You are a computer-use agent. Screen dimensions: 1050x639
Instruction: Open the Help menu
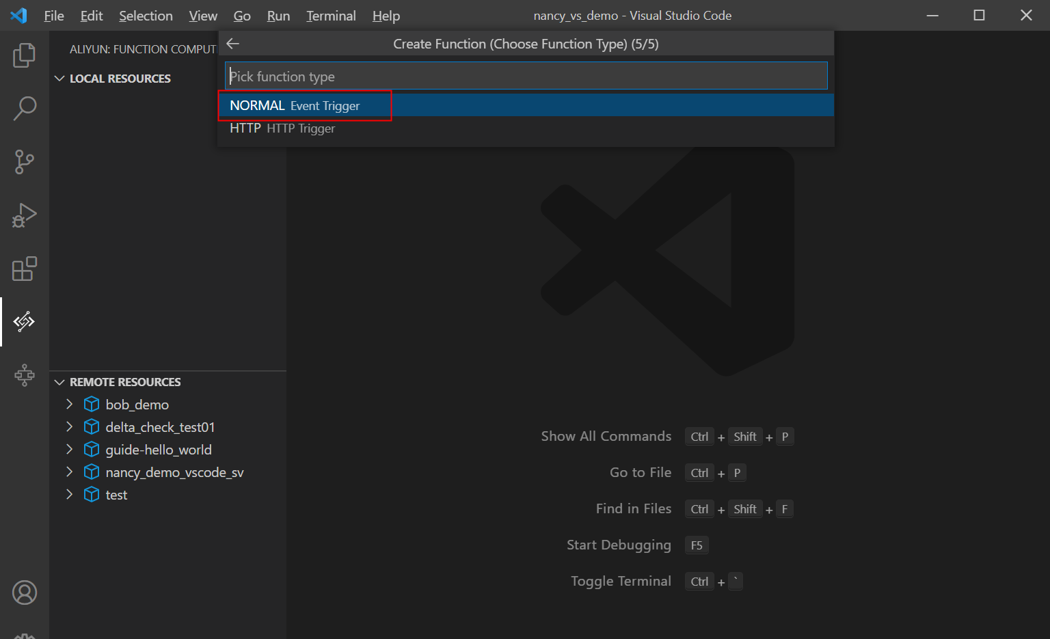pyautogui.click(x=386, y=16)
